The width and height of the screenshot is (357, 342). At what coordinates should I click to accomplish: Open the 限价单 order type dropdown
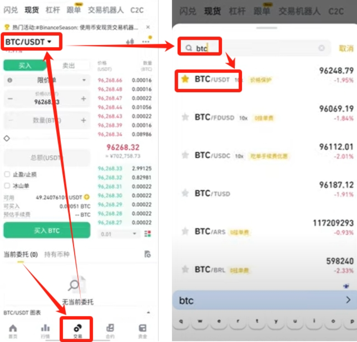[46, 79]
